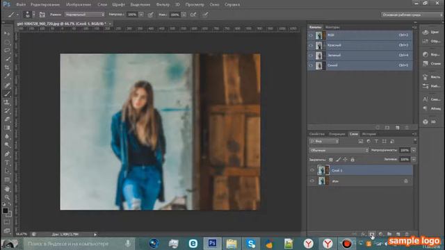Open workspace switcher dropdown
Viewport: 445px width, 250px height.
pyautogui.click(x=411, y=15)
